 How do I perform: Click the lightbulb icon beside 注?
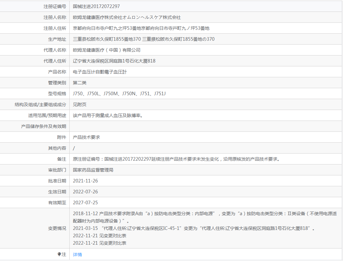coord(59,254)
